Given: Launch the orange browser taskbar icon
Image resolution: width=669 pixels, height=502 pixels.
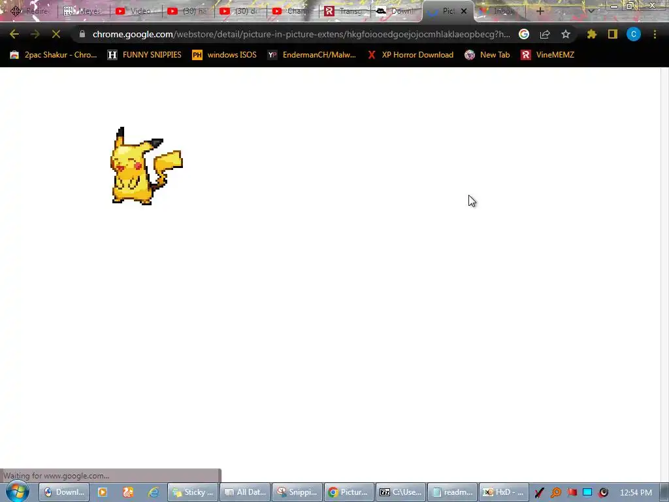Looking at the screenshot, I should click(x=128, y=492).
